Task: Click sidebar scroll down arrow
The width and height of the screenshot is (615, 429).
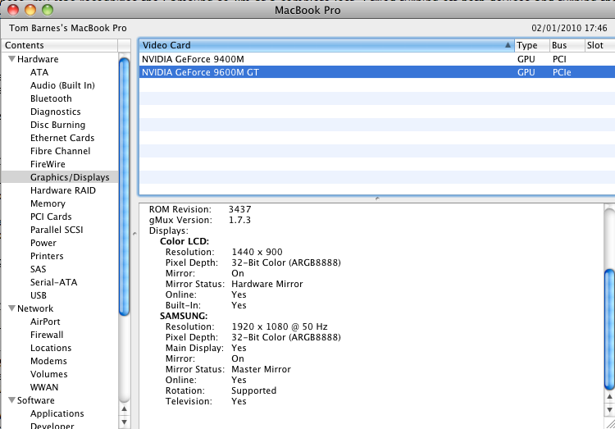Action: (x=125, y=422)
